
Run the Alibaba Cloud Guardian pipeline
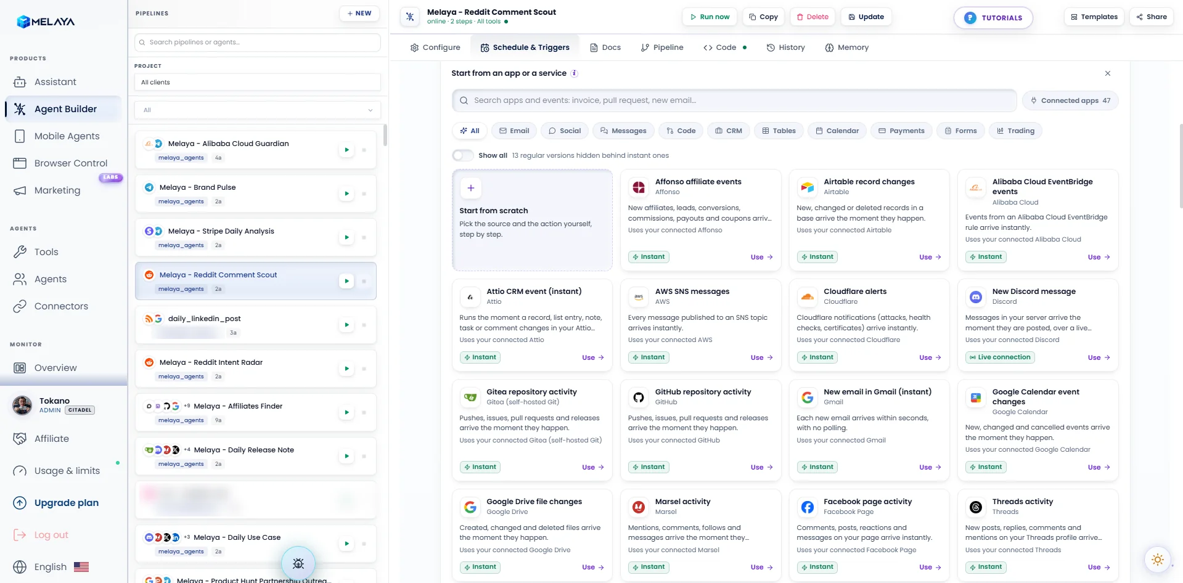pyautogui.click(x=346, y=150)
